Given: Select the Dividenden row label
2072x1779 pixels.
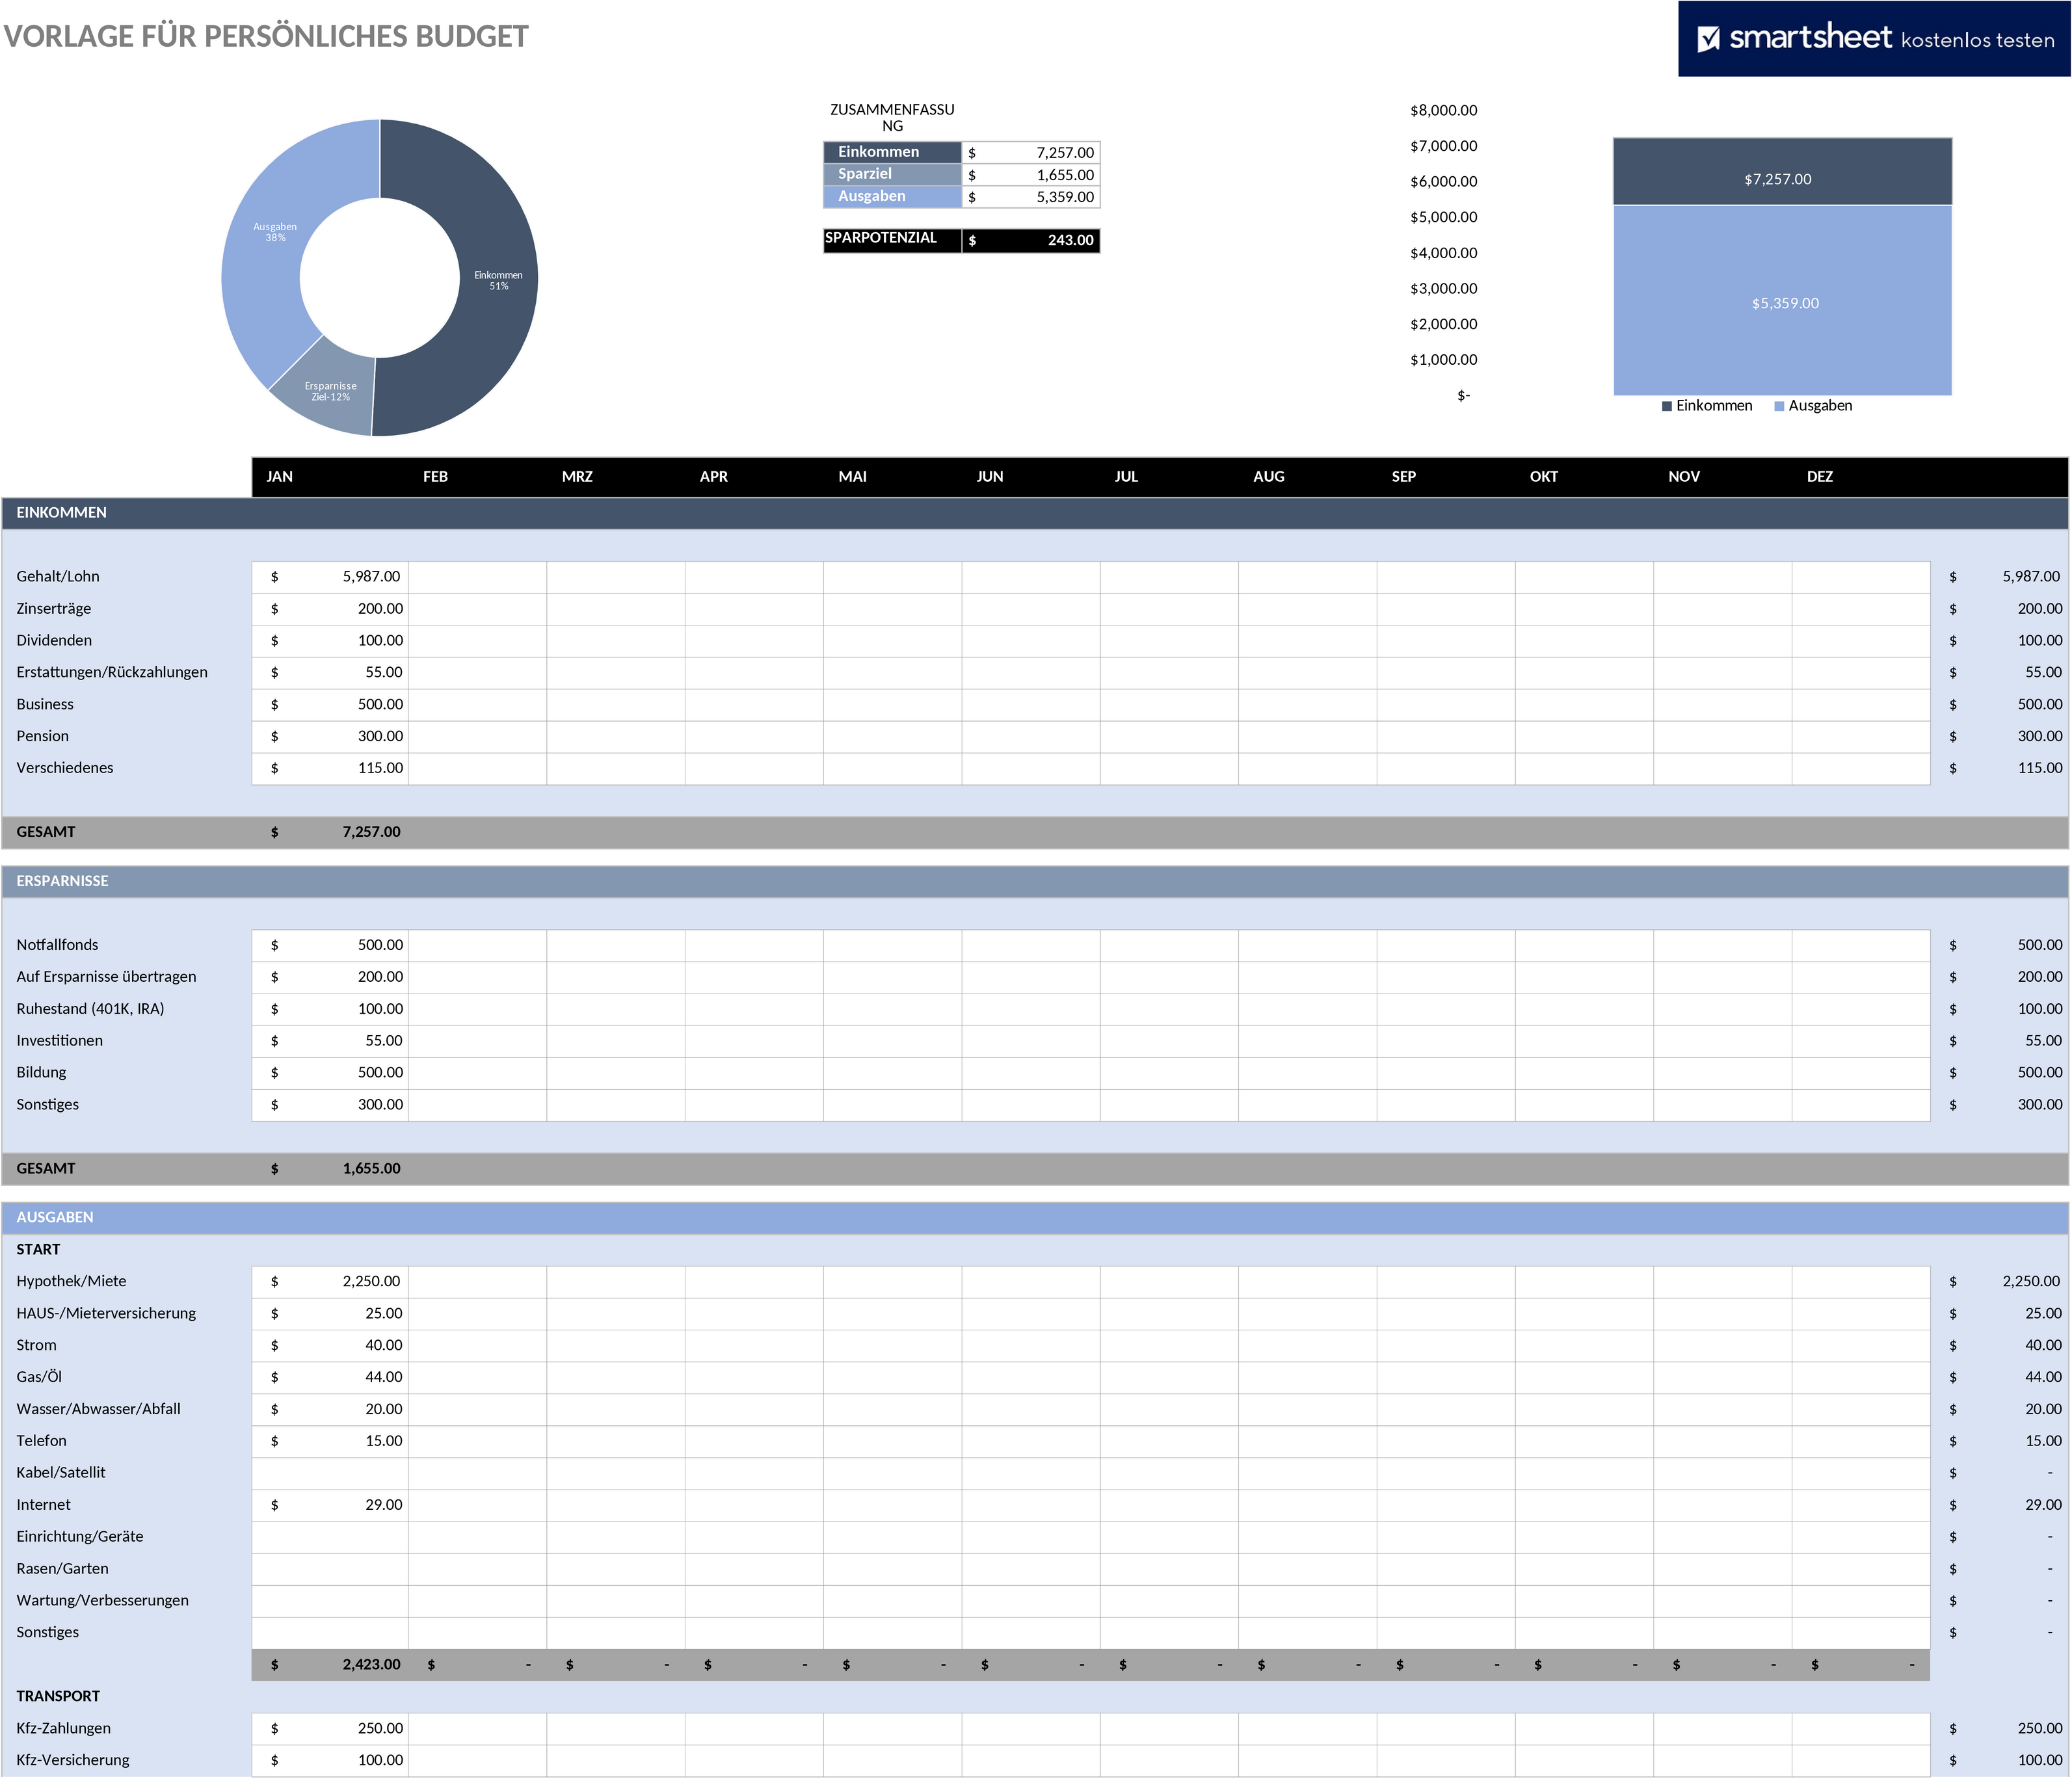Looking at the screenshot, I should pos(54,641).
